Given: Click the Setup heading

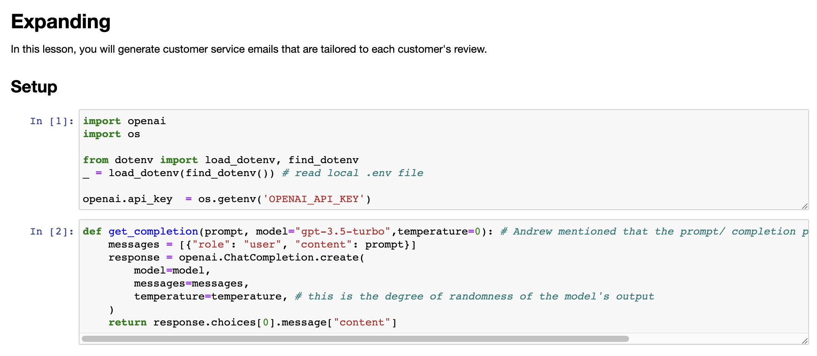Looking at the screenshot, I should tap(34, 87).
